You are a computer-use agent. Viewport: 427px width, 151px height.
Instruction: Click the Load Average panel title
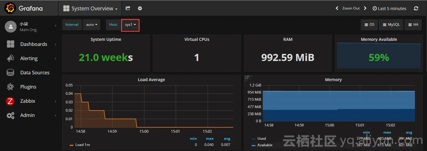click(x=151, y=80)
